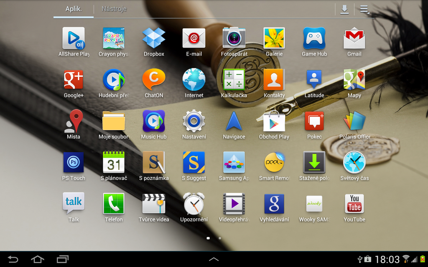
Task: Launch ChatON messenger
Action: click(154, 79)
